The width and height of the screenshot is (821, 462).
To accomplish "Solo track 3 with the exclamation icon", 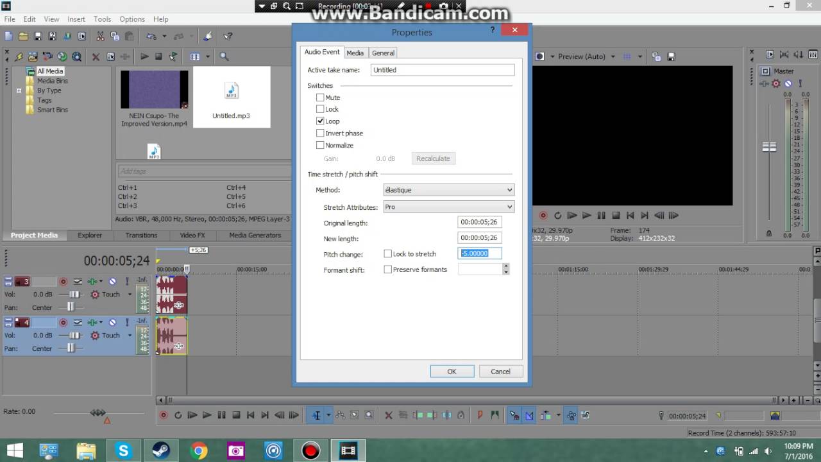I will tap(127, 281).
